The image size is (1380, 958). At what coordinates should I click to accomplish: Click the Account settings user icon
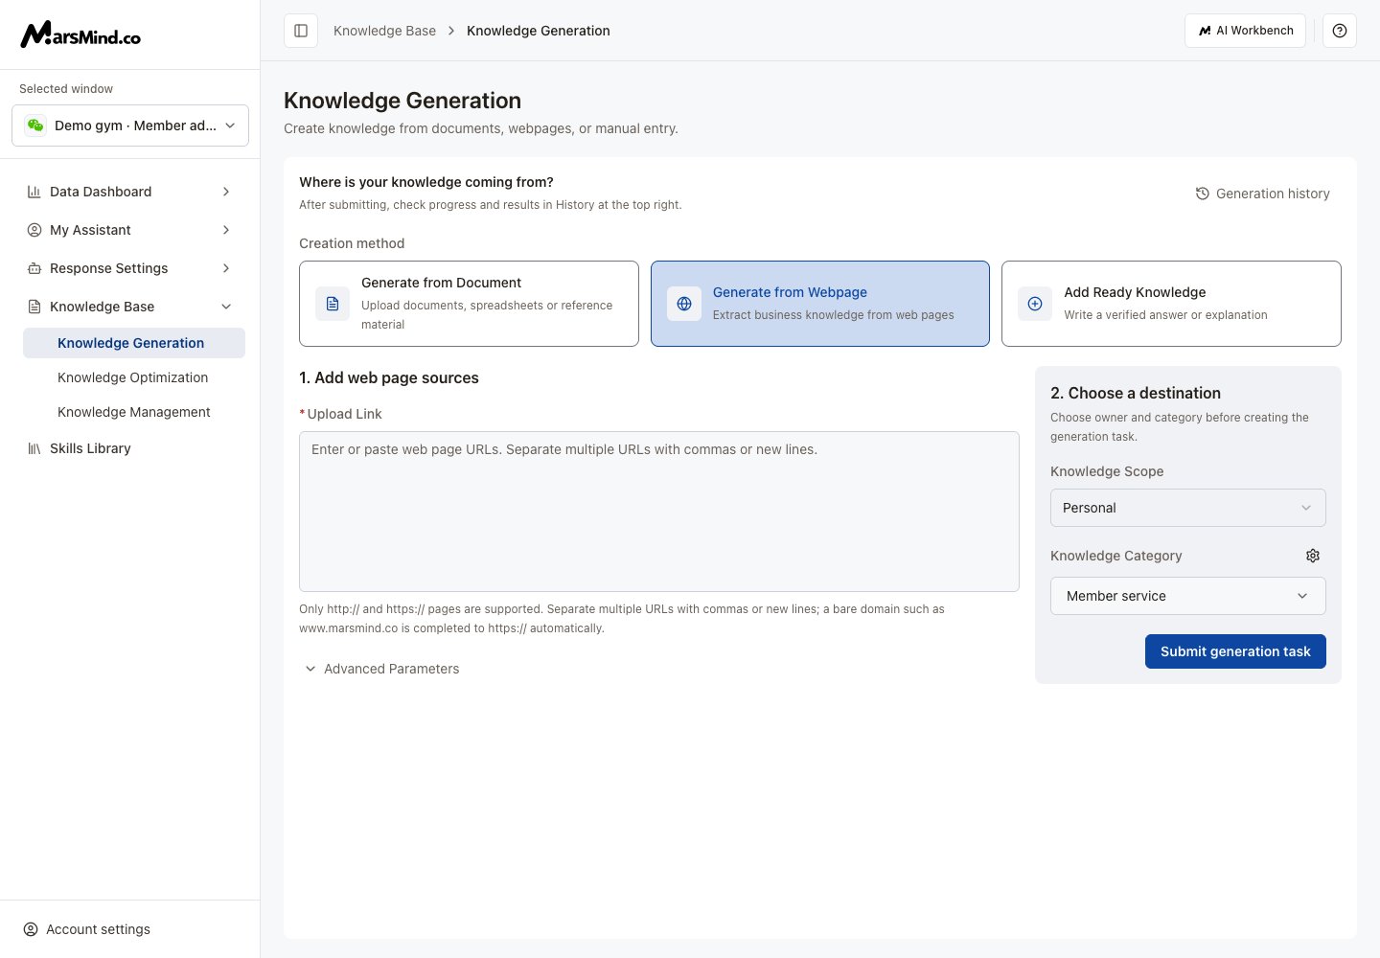point(31,929)
